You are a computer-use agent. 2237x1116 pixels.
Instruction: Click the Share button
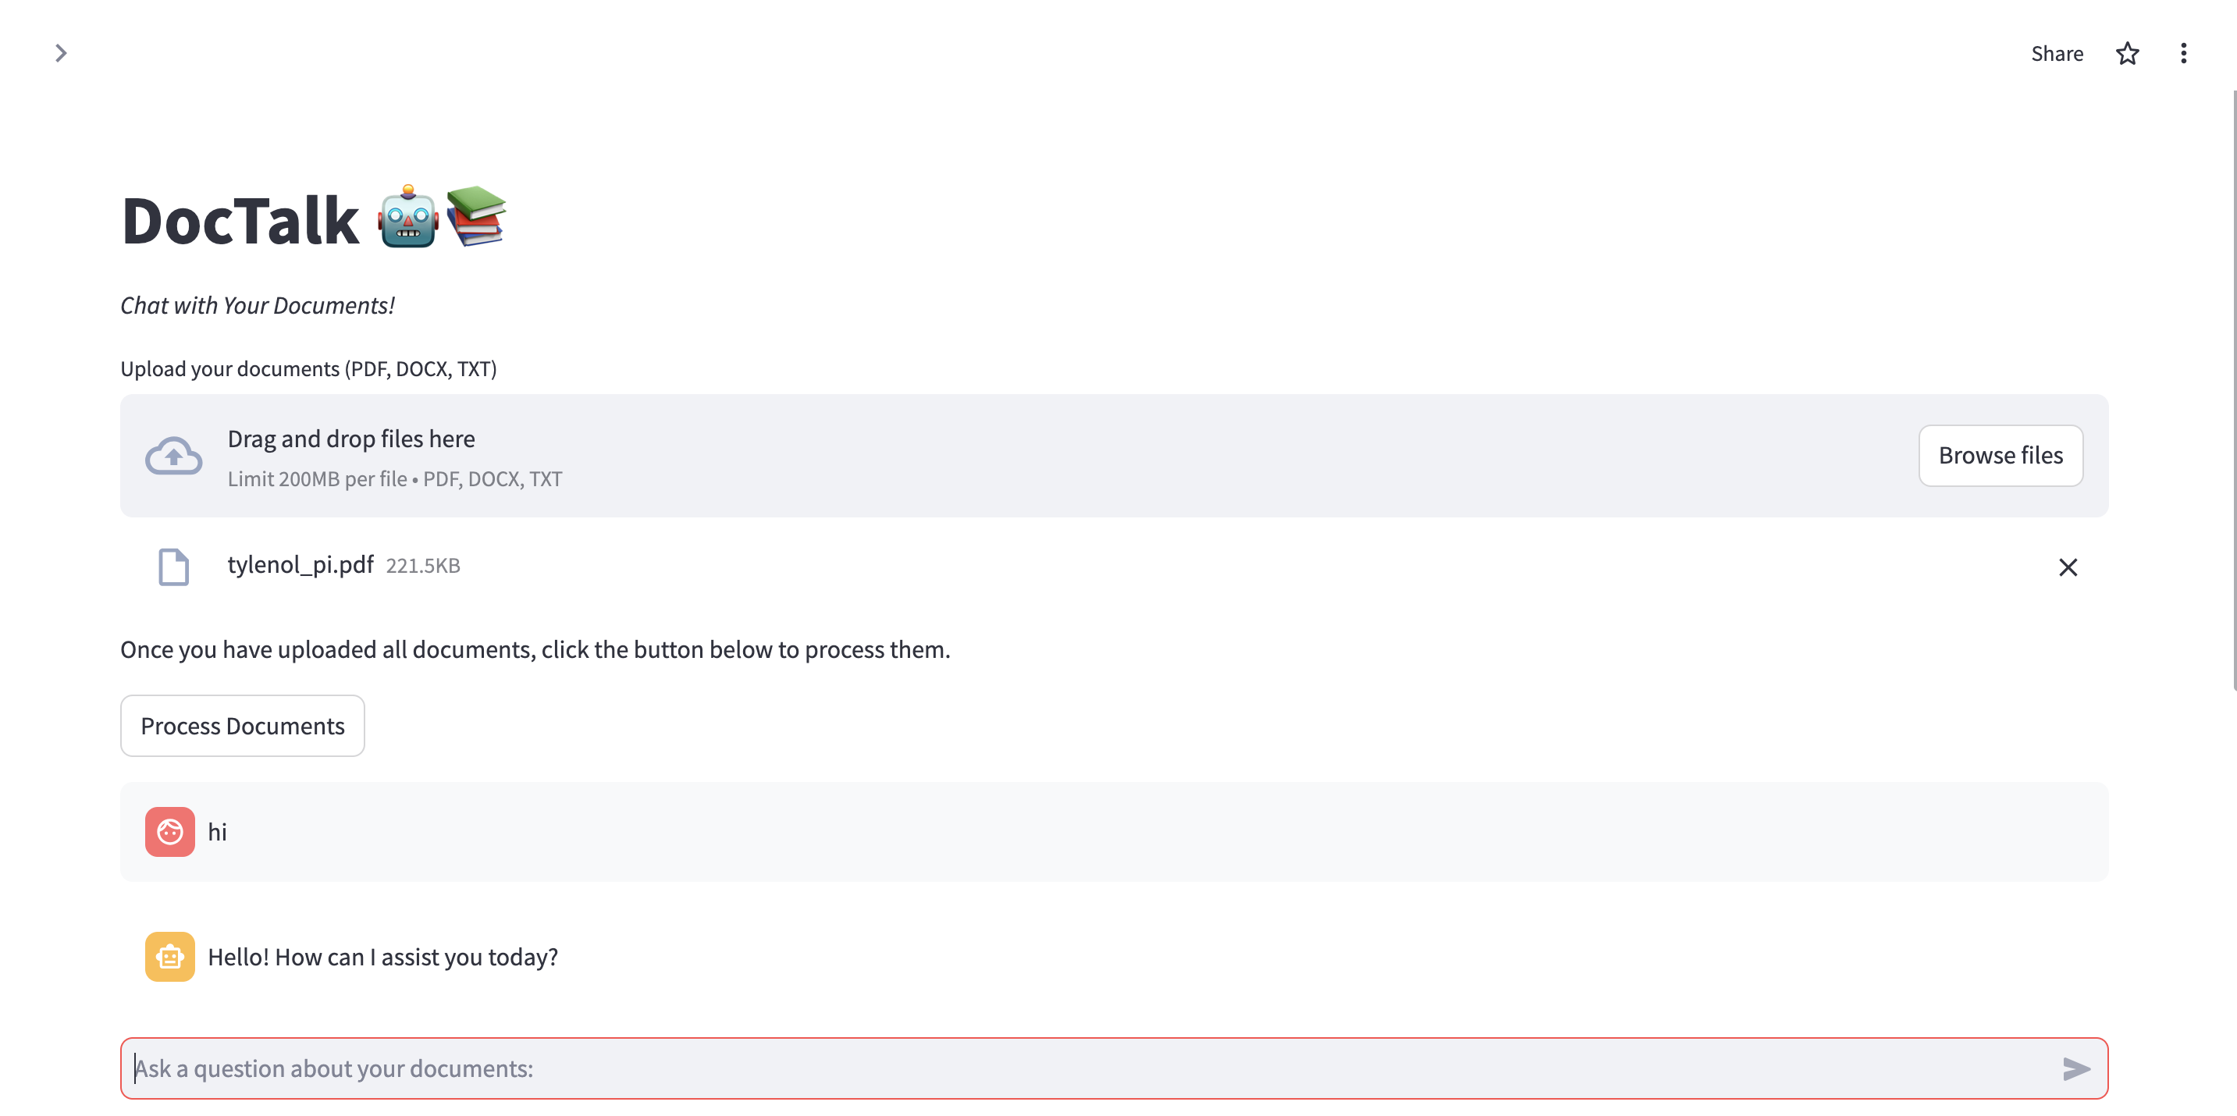(2057, 54)
